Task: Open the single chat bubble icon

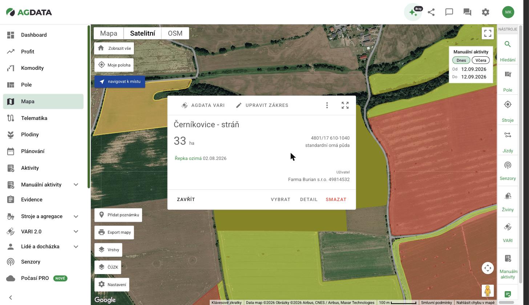Action: (449, 12)
